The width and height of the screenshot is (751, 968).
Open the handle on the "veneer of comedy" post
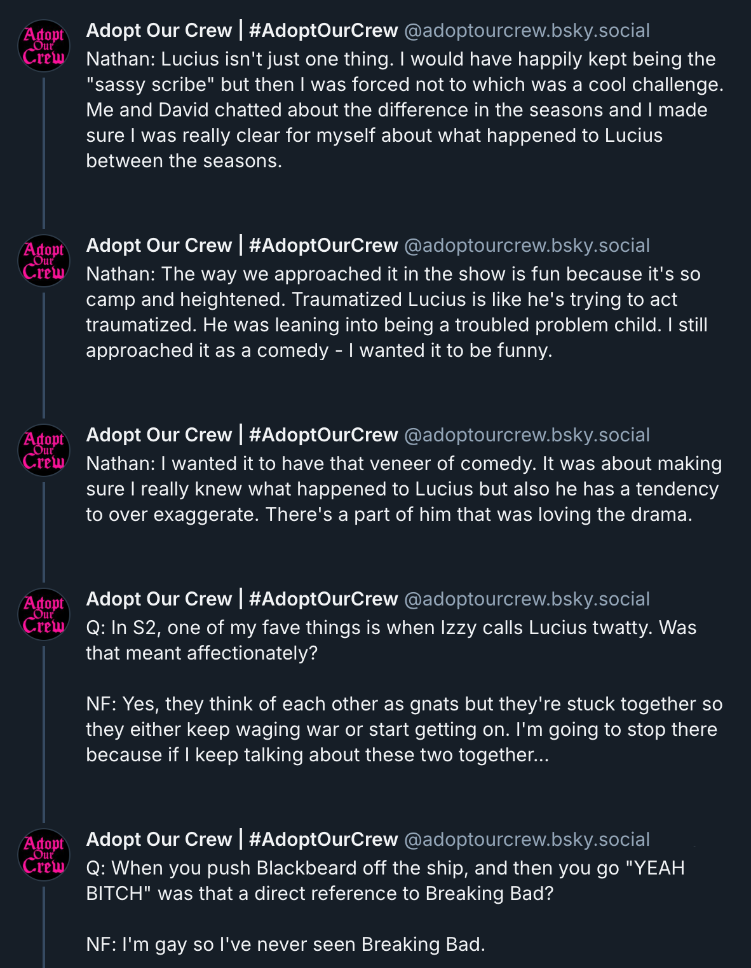(x=527, y=435)
